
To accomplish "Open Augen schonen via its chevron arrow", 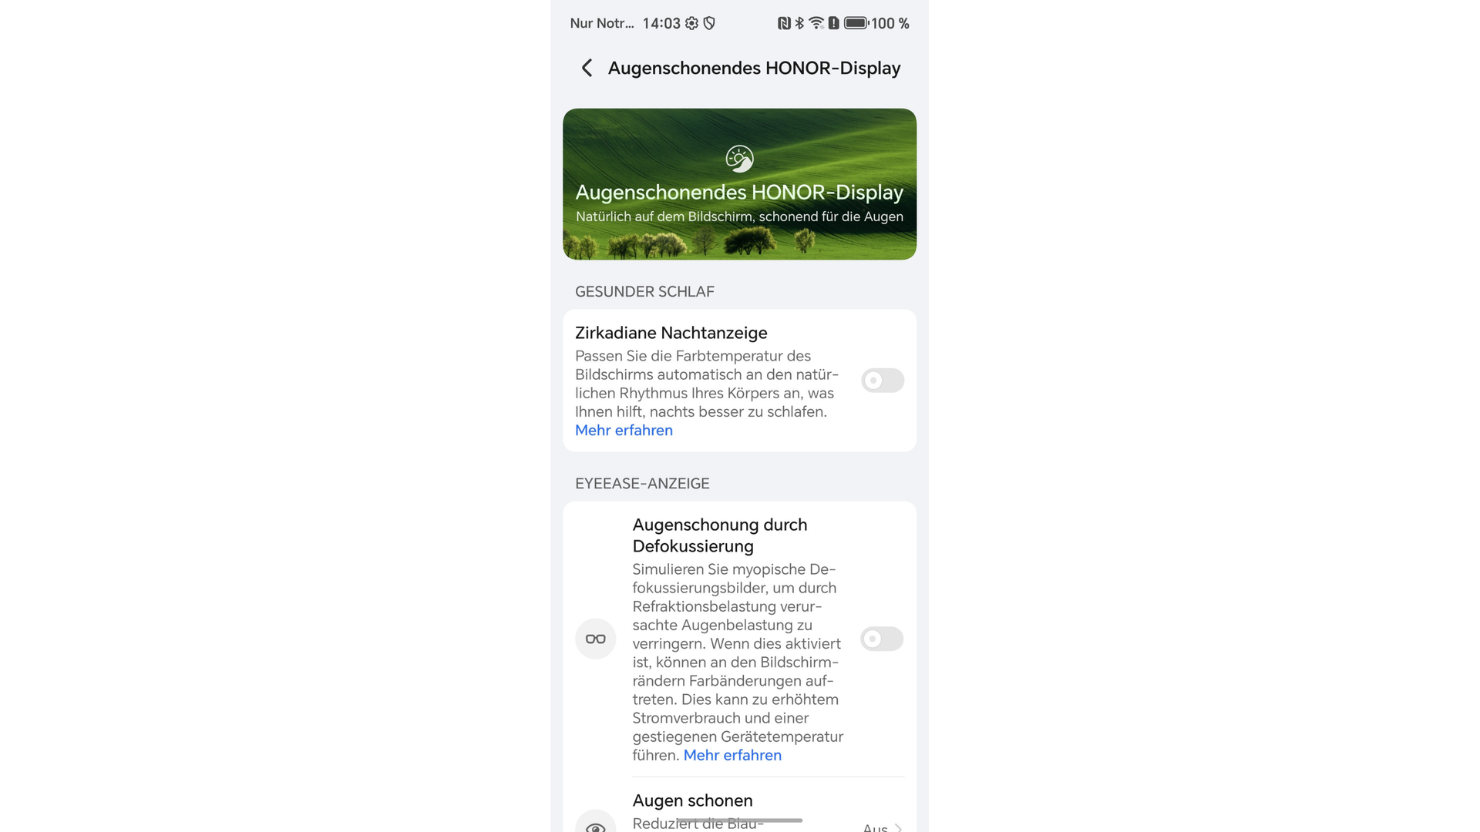I will pos(898,828).
